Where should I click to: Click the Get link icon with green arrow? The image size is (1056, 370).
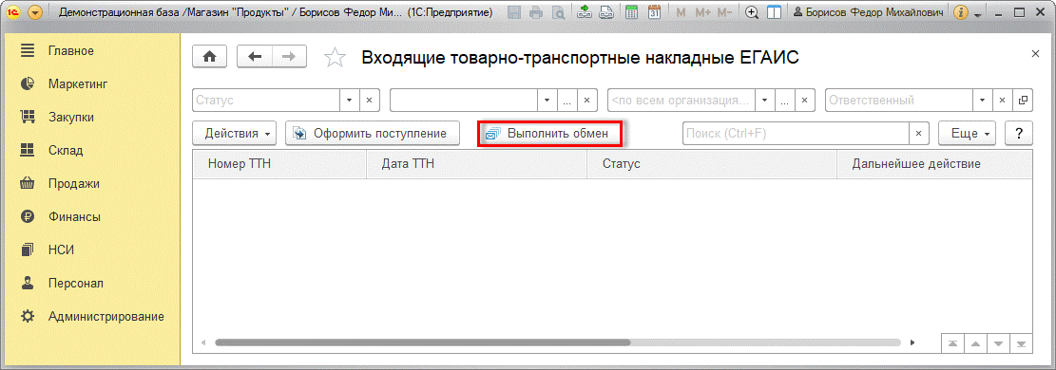coord(585,12)
